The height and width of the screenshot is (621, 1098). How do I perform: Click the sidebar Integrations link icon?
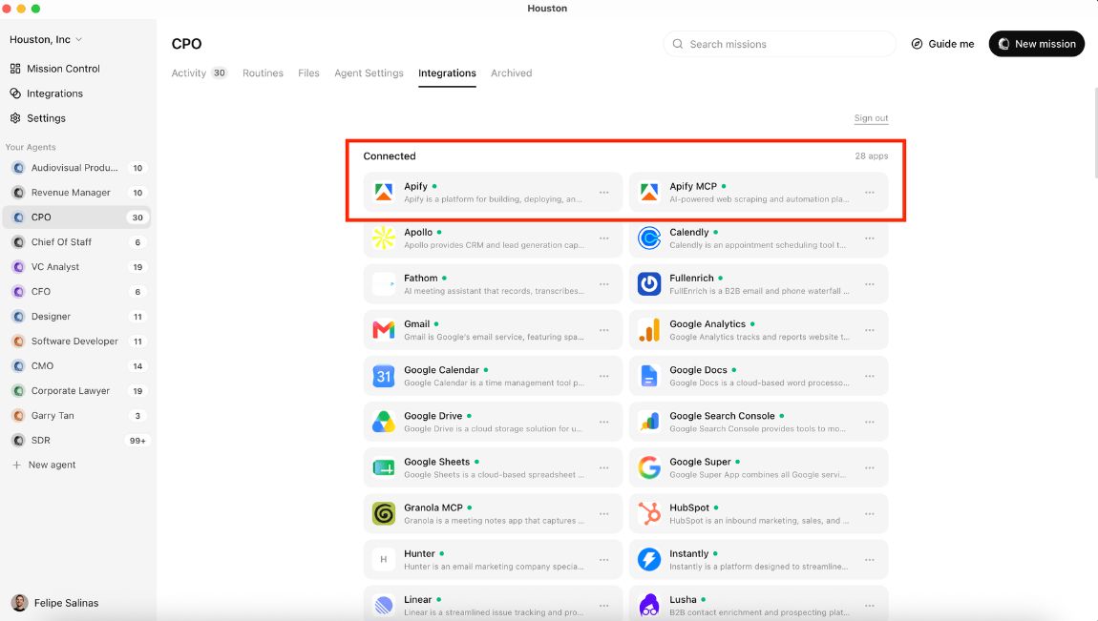(x=15, y=93)
